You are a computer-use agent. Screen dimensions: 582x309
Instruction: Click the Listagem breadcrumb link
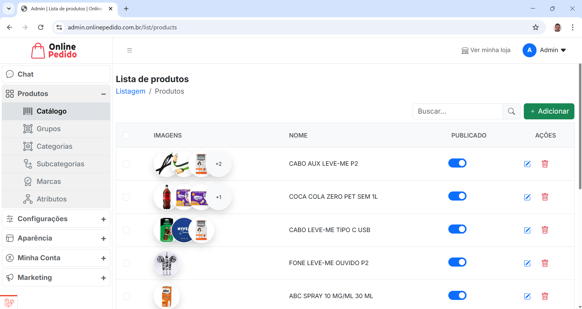(x=130, y=91)
